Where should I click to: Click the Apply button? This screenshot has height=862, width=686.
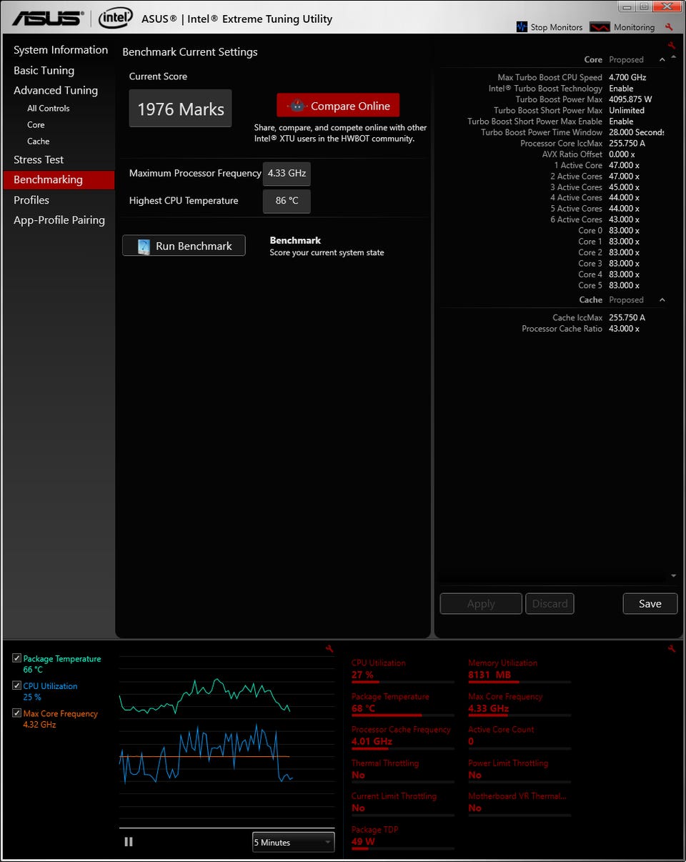481,604
